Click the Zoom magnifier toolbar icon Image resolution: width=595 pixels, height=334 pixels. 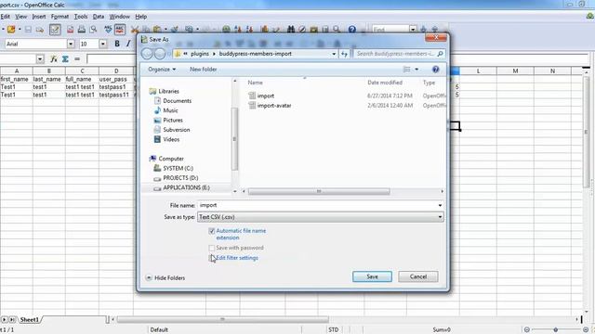tap(337, 29)
